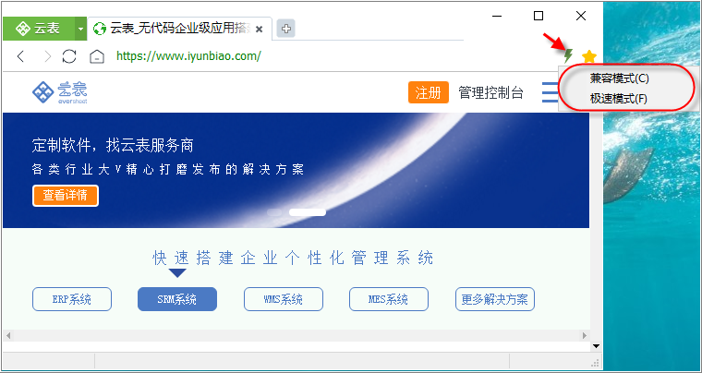Open the 管理控制台 link

490,92
